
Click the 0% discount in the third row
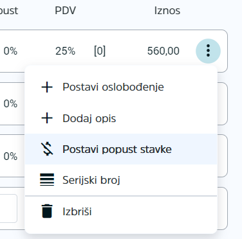click(10, 156)
